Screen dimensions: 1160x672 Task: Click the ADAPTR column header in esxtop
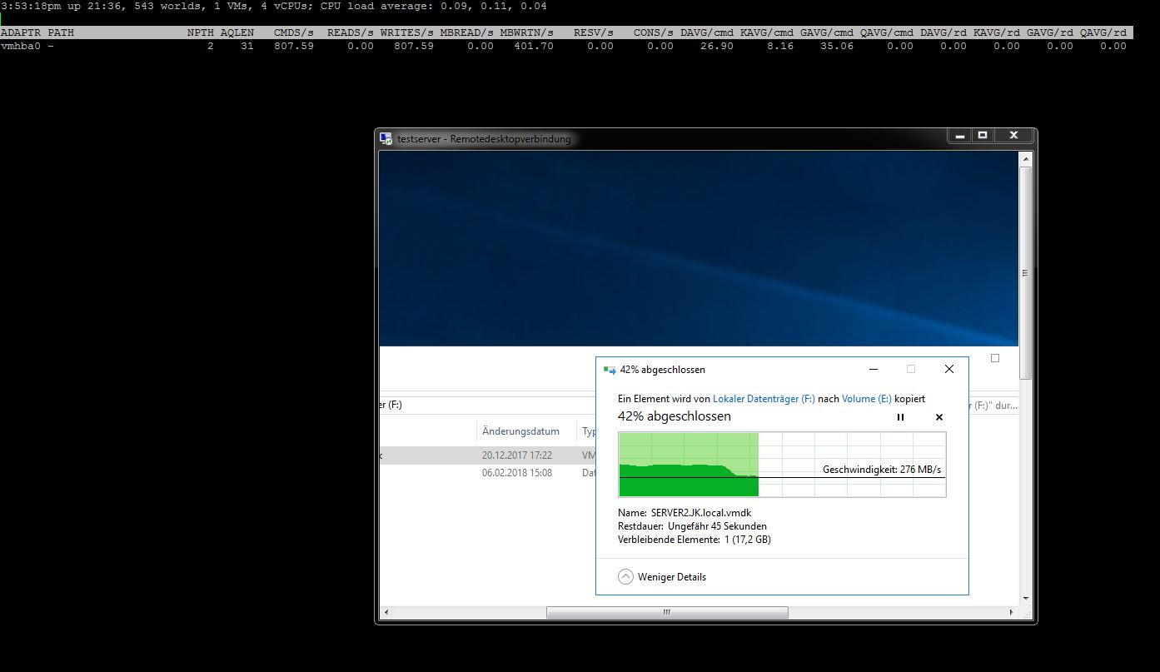[x=20, y=32]
